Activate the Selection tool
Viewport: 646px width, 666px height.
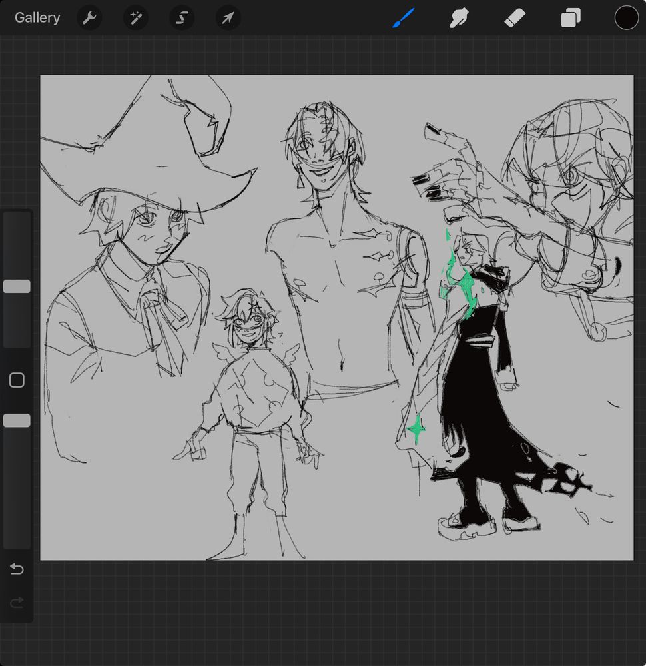click(182, 18)
